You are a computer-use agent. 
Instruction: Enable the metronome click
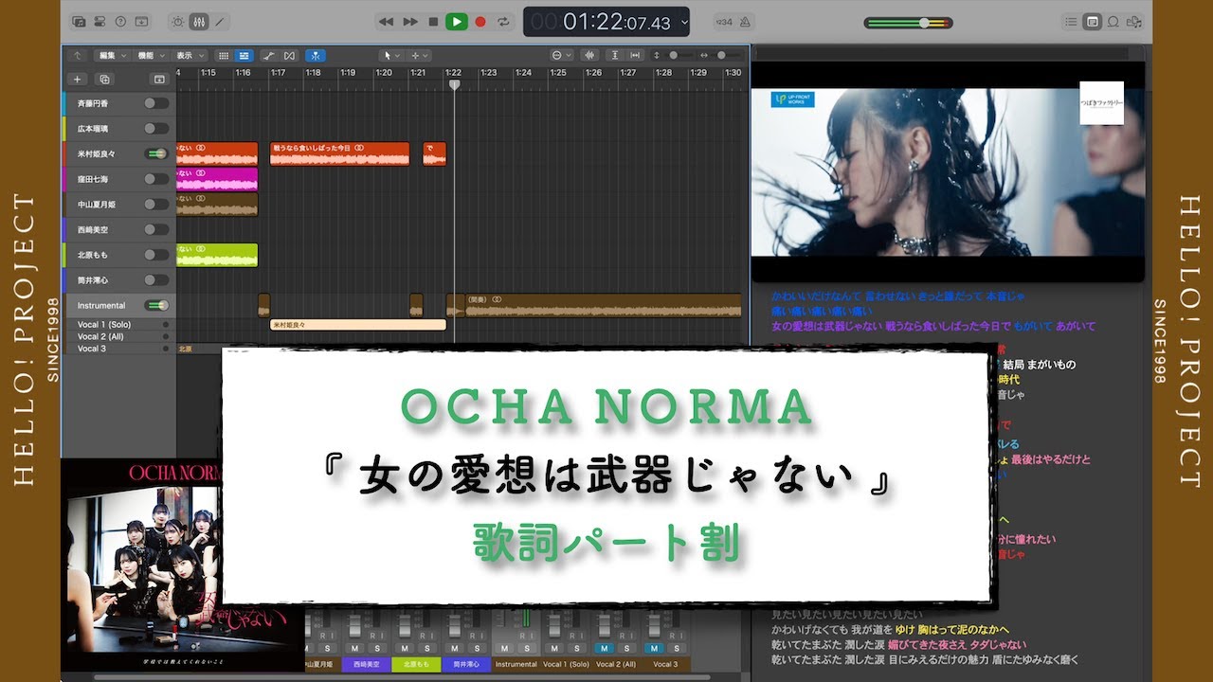(746, 21)
